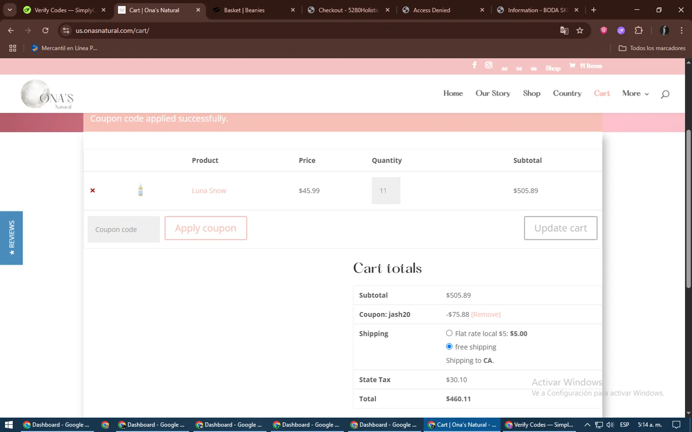Viewport: 692px width, 432px height.
Task: Select the free shipping option
Action: (449, 346)
